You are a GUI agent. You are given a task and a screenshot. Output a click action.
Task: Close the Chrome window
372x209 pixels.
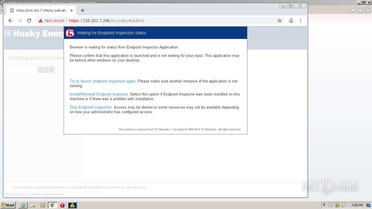300,6
